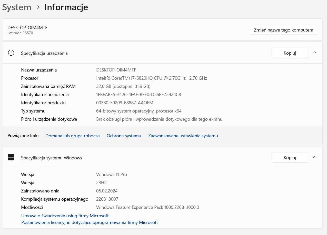327x235 pixels.
Task: Select OS build value 22631.3007
Action: point(107,199)
